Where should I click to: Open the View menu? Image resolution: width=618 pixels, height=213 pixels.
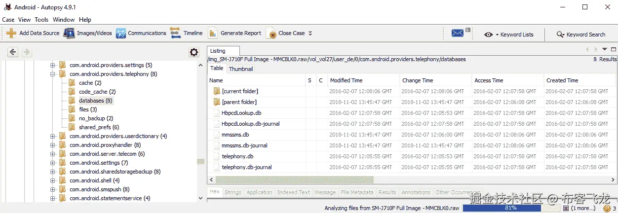tap(25, 20)
